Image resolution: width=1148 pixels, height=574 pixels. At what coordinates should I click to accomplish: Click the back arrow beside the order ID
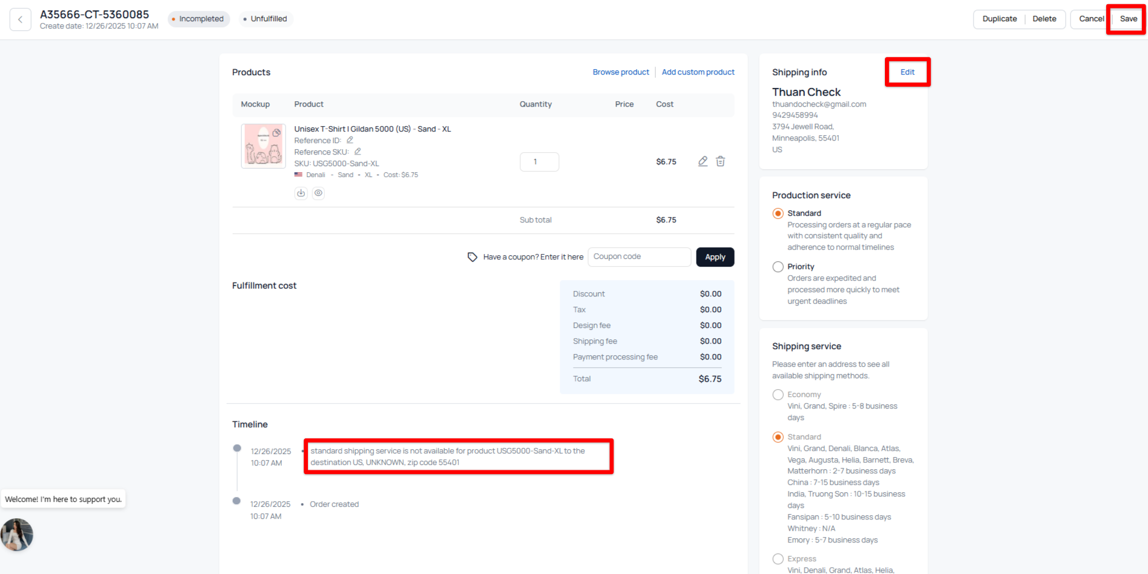[20, 19]
